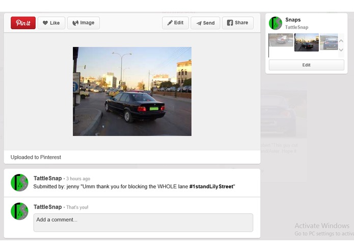Click the TattleSnap avatar beside the description
Screen dimensions: 354x252
tap(20, 183)
